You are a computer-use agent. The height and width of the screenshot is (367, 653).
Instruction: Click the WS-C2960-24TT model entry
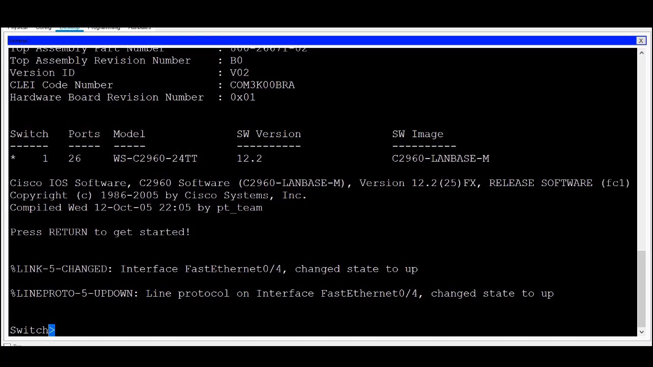(x=155, y=158)
